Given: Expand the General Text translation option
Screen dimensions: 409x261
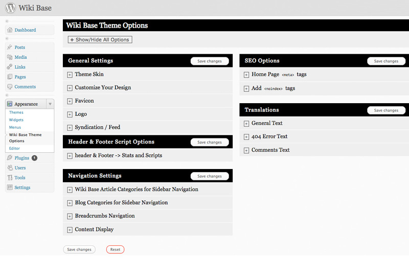Looking at the screenshot, I should (x=246, y=124).
